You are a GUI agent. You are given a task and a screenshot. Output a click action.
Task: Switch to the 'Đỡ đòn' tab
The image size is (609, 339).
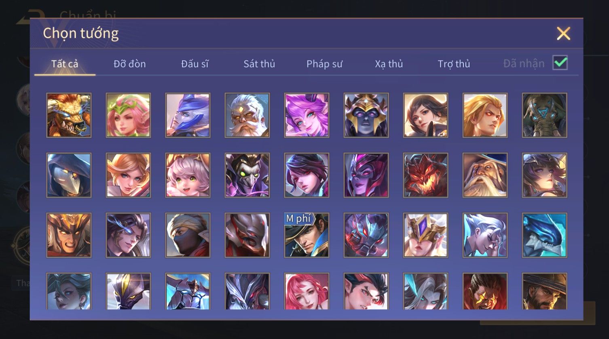click(x=129, y=64)
